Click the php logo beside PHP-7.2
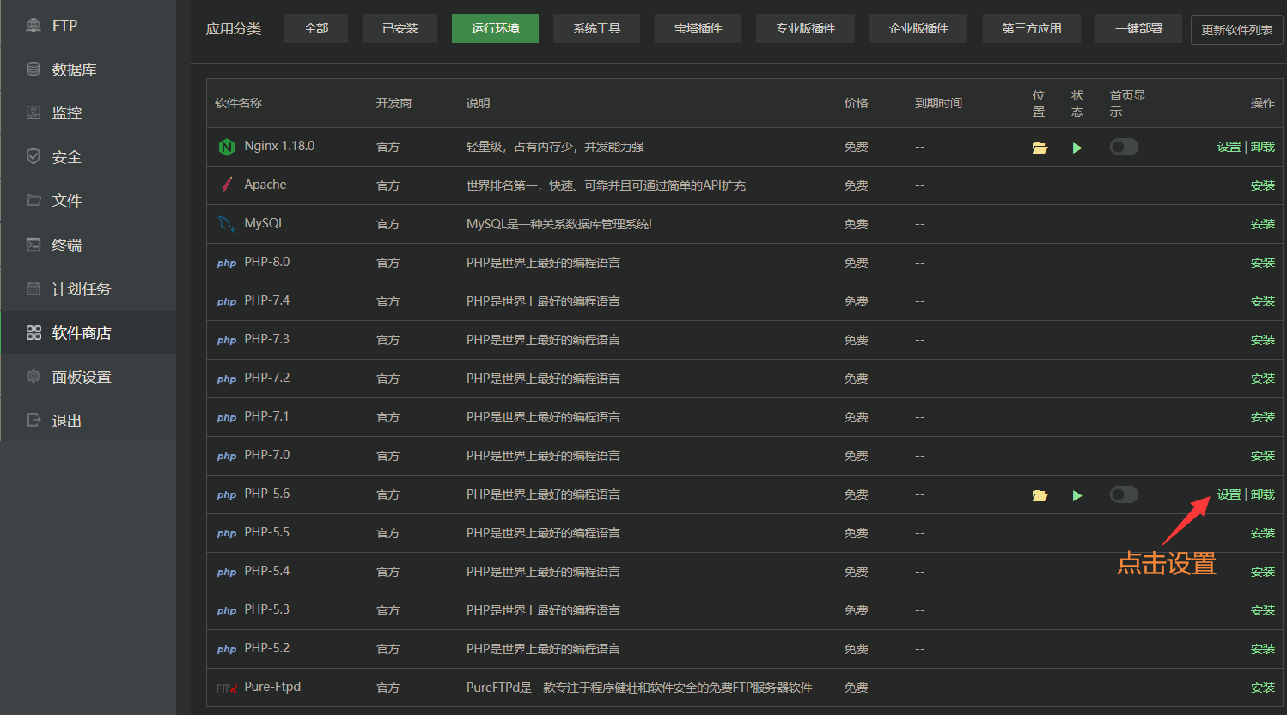The height and width of the screenshot is (715, 1287). tap(227, 379)
